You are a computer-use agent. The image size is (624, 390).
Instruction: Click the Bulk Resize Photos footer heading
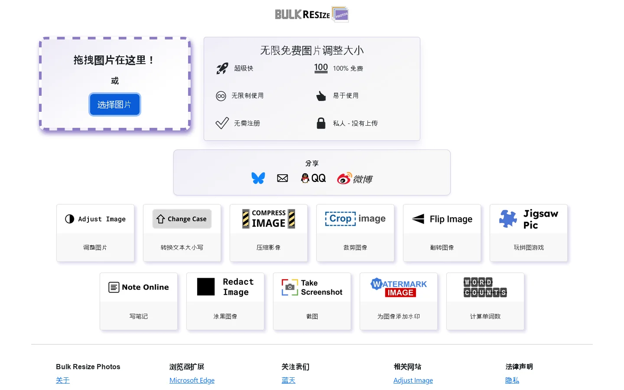tap(88, 367)
